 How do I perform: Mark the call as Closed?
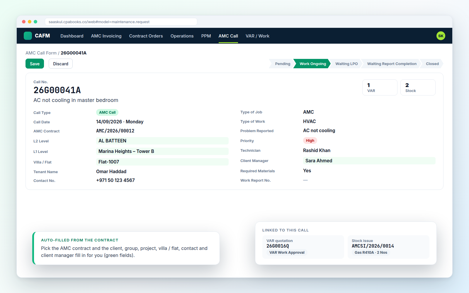[x=432, y=64]
